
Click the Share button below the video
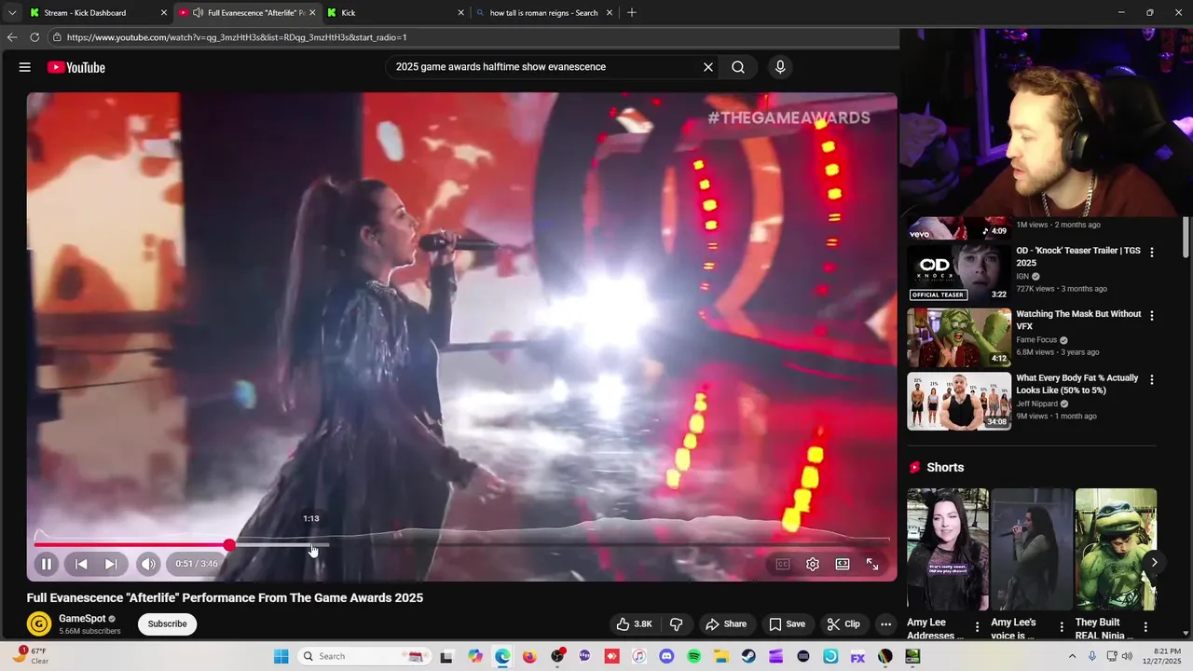click(x=726, y=623)
